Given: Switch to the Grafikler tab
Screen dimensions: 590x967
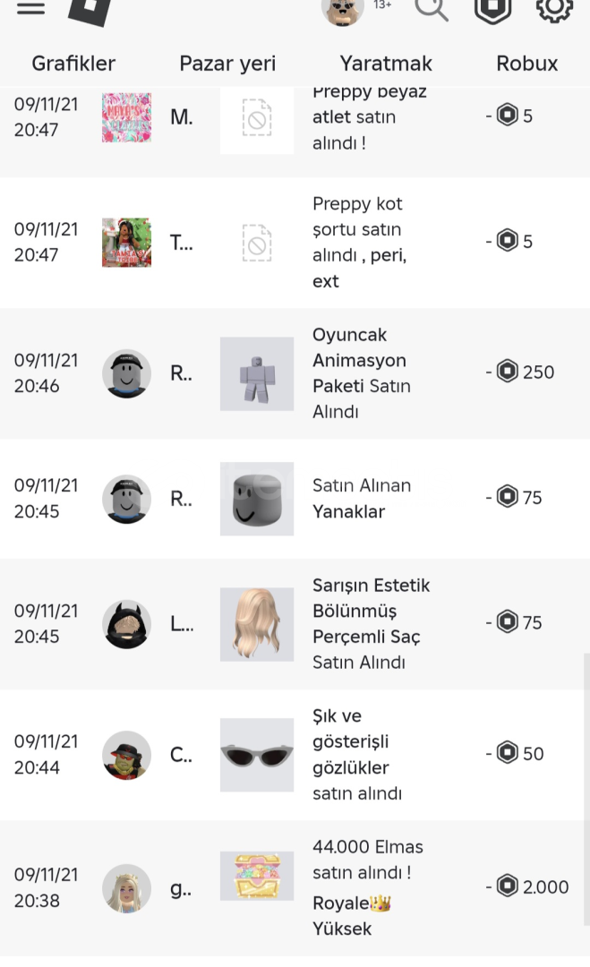Looking at the screenshot, I should coord(73,64).
